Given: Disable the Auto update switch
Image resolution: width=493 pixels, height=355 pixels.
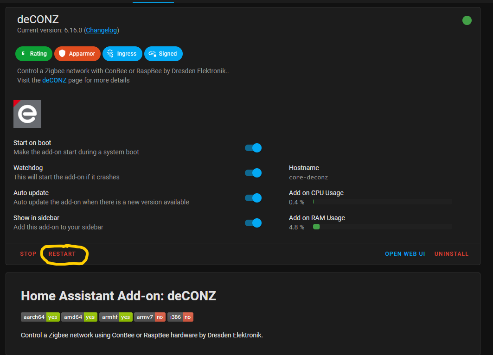Looking at the screenshot, I should [x=253, y=198].
